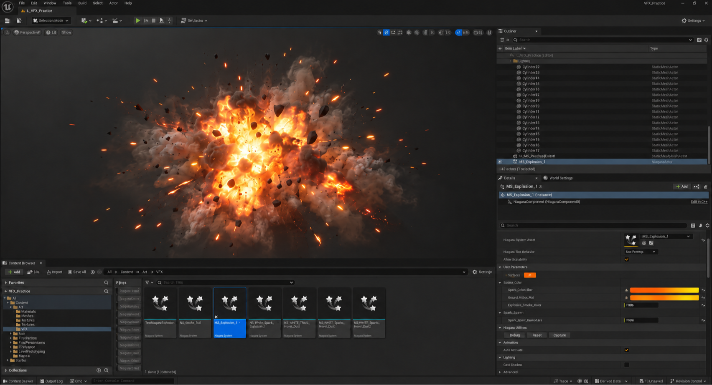Click the green Play button in toolbar

(x=137, y=20)
